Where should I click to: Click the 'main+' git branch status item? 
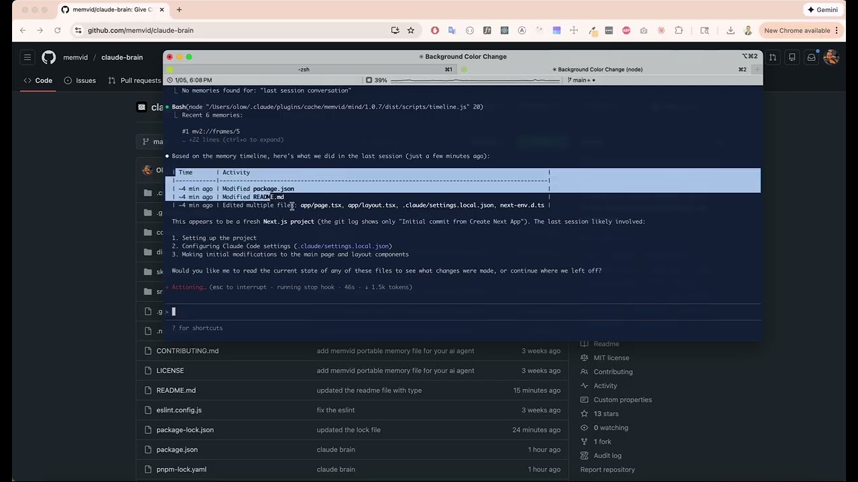click(x=581, y=80)
